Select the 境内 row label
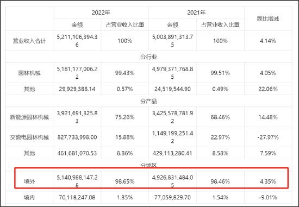Screen dimensions: 299x207 click(x=29, y=197)
